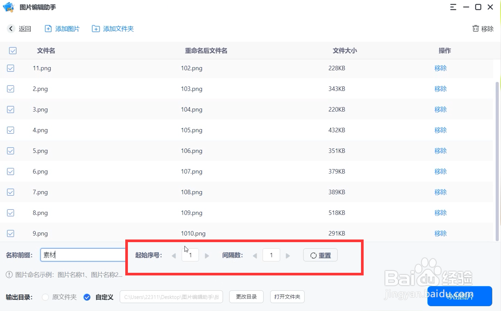Click the 起始序号 value field
Image resolution: width=501 pixels, height=311 pixels.
(x=190, y=255)
